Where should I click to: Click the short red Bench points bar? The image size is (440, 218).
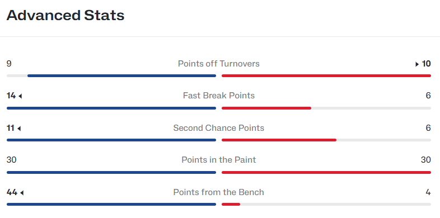tap(231, 204)
